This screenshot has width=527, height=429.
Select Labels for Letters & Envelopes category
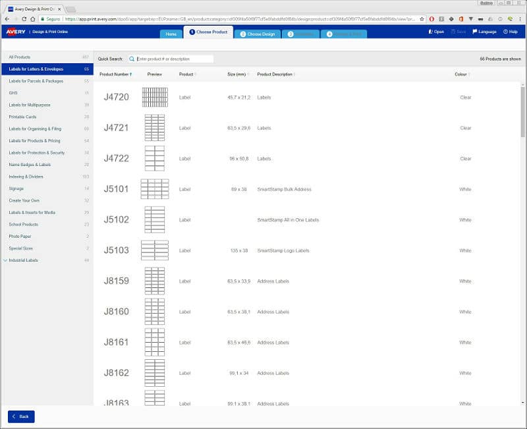pyautogui.click(x=47, y=69)
